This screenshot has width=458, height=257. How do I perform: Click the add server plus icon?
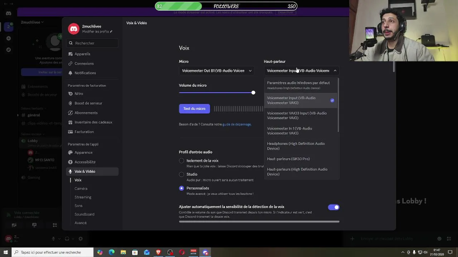tap(9, 38)
